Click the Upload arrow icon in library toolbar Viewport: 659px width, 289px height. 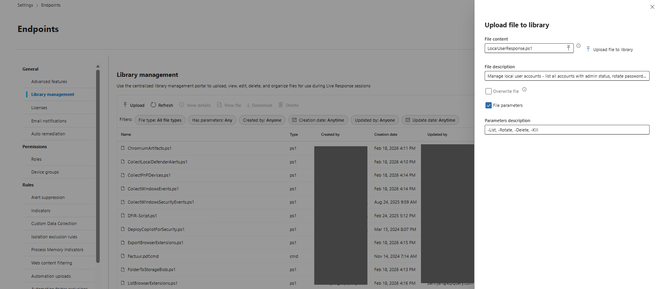pyautogui.click(x=125, y=105)
